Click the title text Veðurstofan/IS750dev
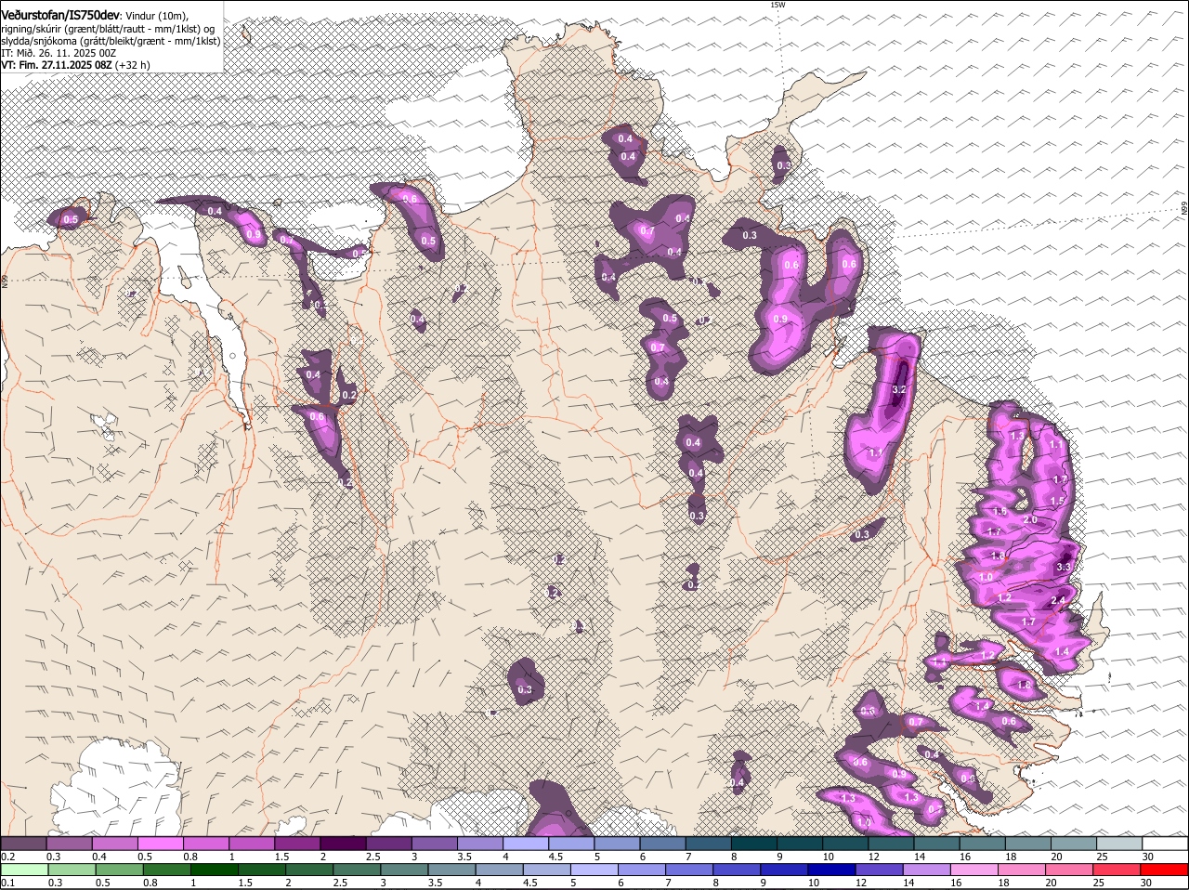Image resolution: width=1189 pixels, height=890 pixels. 60,16
